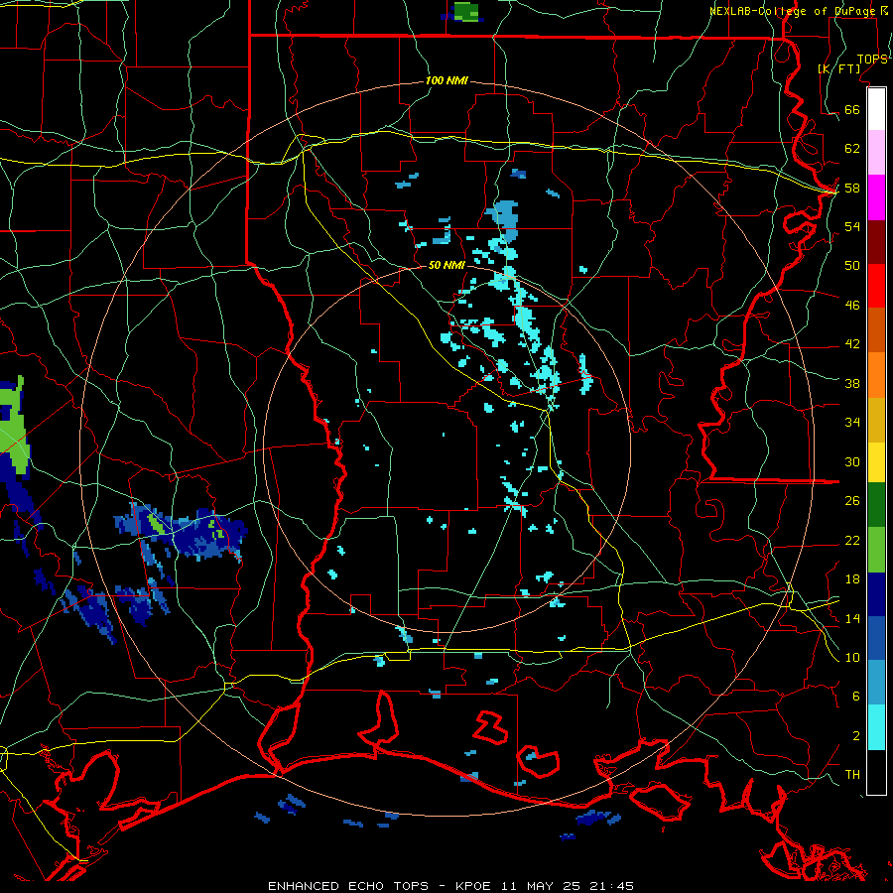Screen dimensions: 893x893
Task: Click the white swatch in tops scale
Action: click(x=876, y=109)
